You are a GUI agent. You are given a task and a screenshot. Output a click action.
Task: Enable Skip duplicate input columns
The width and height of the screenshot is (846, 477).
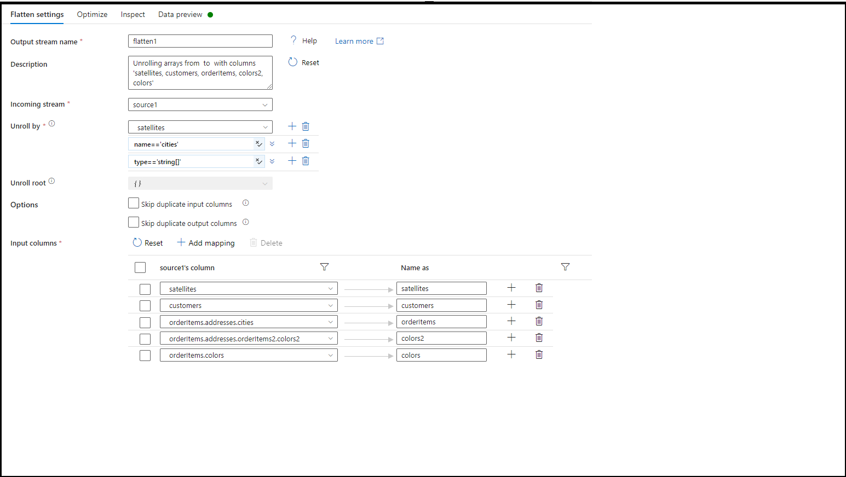click(133, 203)
